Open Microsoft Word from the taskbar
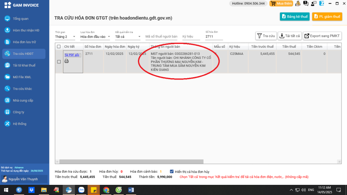This screenshot has width=347, height=195. click(131, 190)
